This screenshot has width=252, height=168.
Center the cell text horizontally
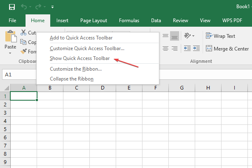click(x=166, y=48)
